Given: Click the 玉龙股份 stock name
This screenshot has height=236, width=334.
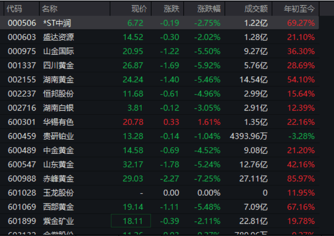Looking at the screenshot, I should tap(58, 193).
